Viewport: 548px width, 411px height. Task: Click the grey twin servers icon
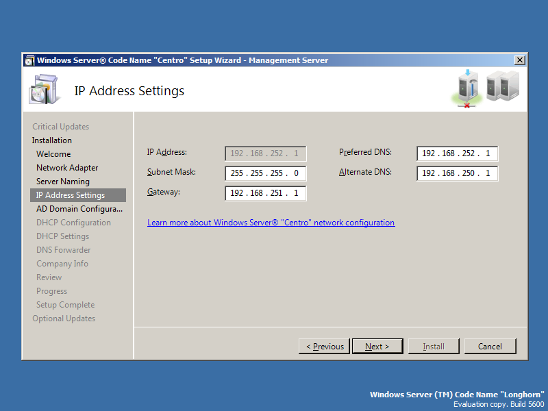pyautogui.click(x=503, y=86)
